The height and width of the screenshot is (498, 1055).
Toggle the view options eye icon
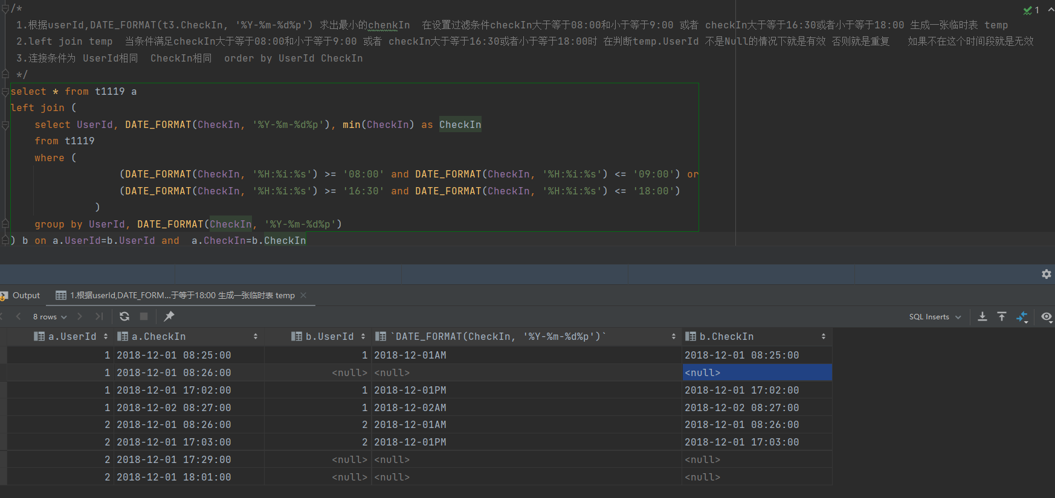[x=1047, y=316]
